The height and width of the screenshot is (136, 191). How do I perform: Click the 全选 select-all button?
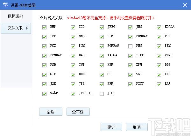pyautogui.click(x=51, y=112)
